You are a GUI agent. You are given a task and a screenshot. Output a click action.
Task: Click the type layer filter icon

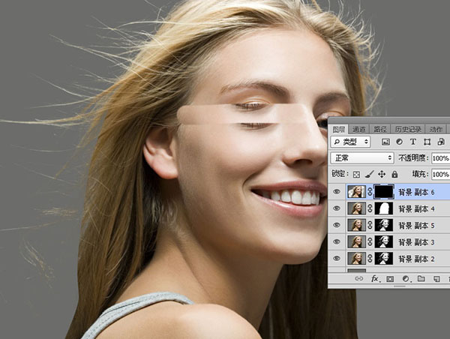click(413, 142)
